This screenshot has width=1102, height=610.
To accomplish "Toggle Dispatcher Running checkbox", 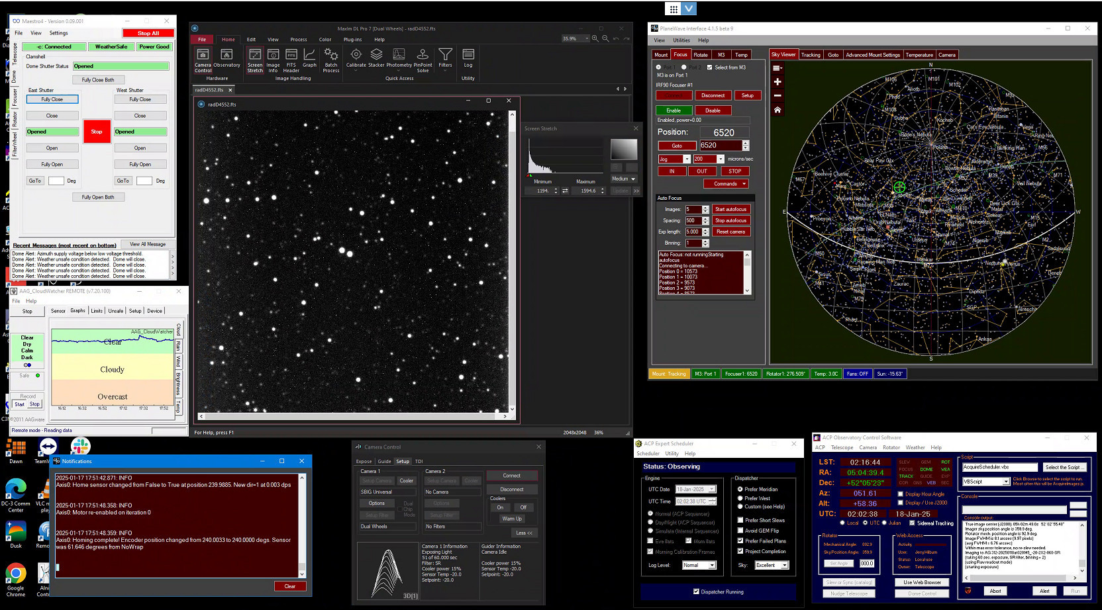I will 696,591.
